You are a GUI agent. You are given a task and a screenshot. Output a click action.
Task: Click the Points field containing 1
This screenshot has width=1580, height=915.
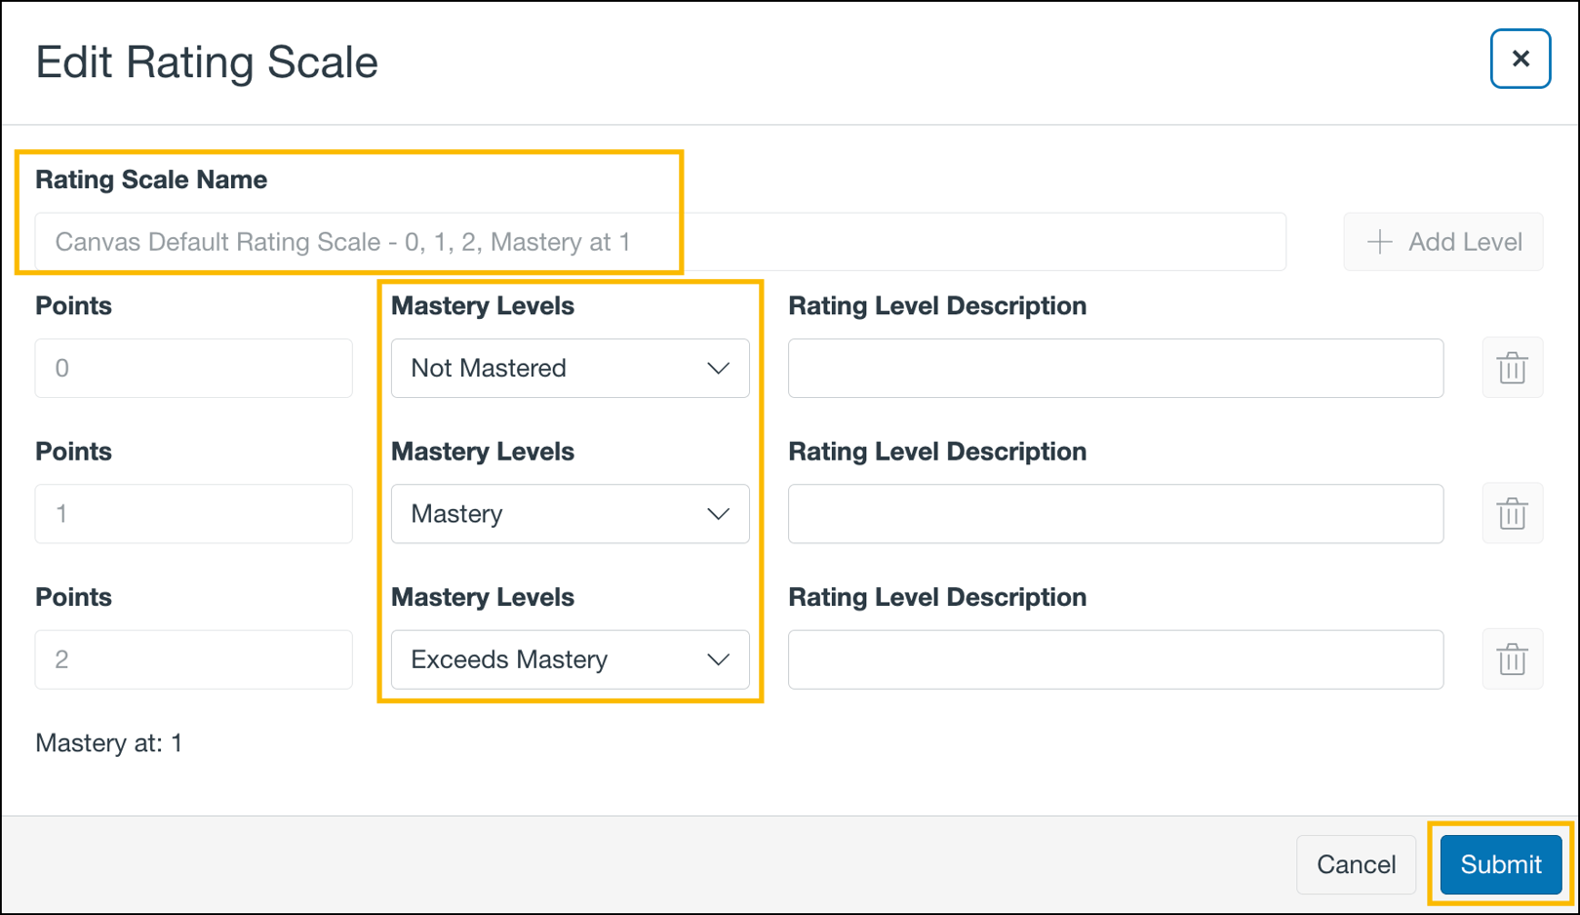pyautogui.click(x=193, y=514)
